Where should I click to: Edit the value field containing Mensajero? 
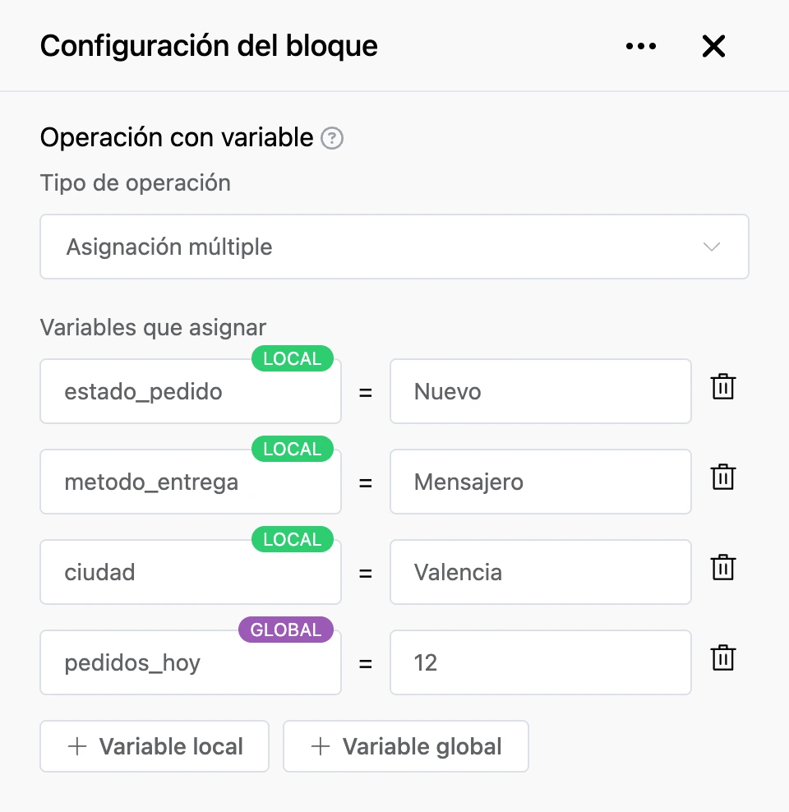[x=541, y=482]
